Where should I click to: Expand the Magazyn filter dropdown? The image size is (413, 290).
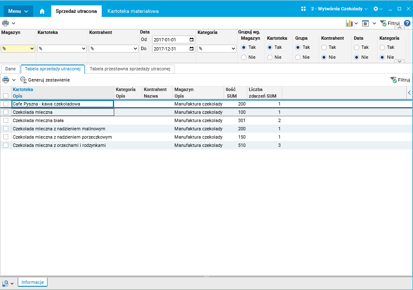[32, 49]
